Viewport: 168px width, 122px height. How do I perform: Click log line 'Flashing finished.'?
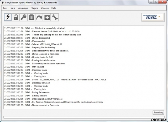(26, 96)
